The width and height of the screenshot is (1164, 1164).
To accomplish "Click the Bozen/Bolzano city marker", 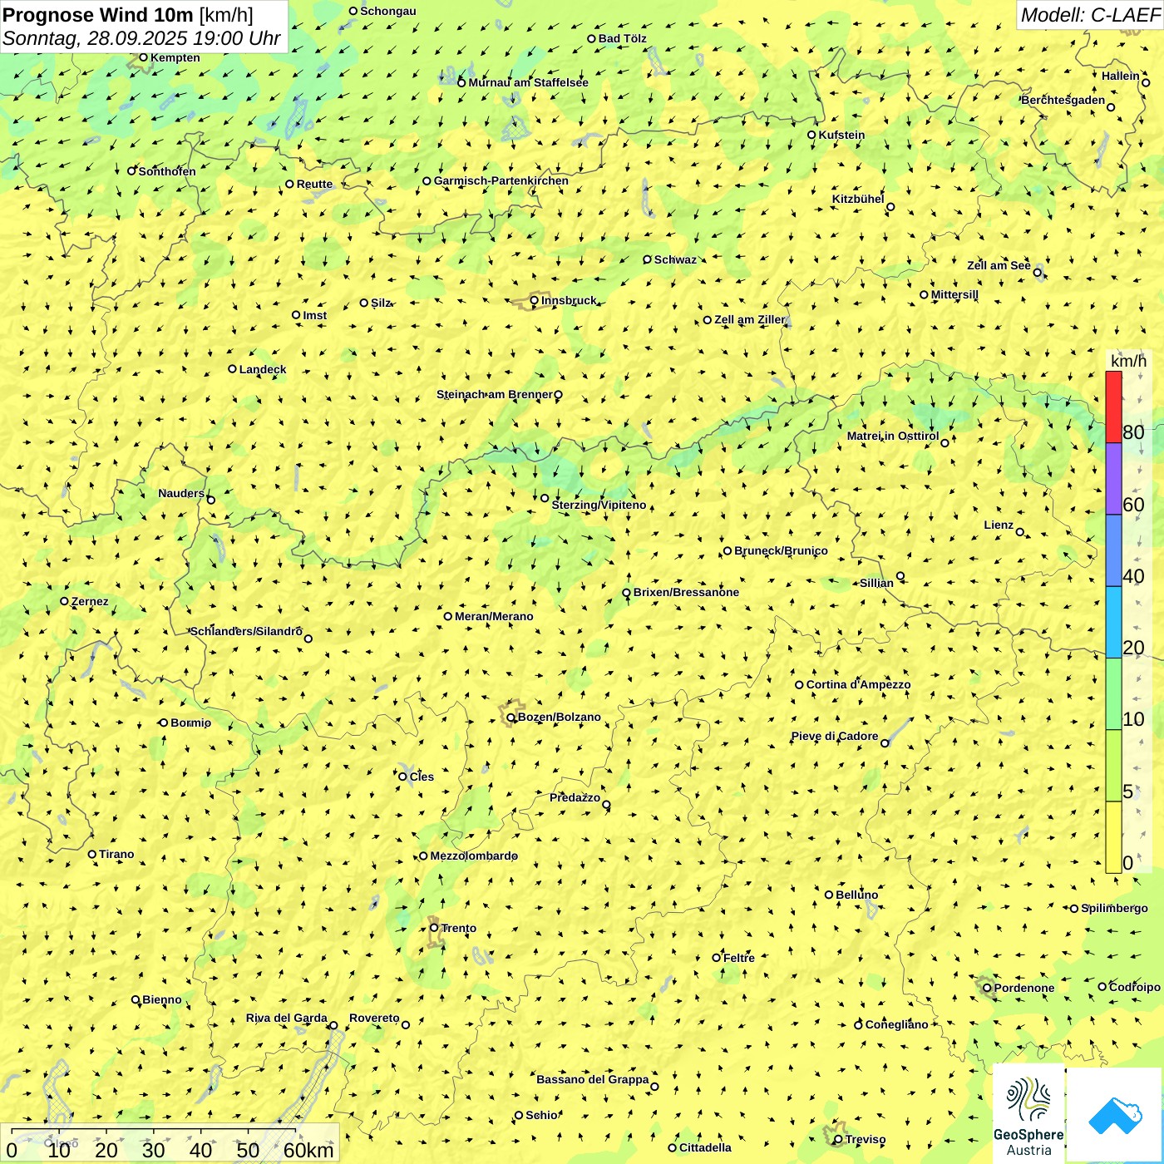I will coord(511,717).
